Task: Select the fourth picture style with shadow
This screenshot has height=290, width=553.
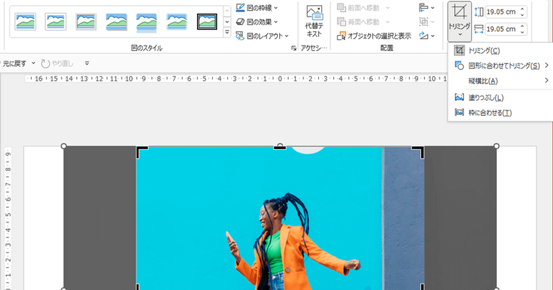Action: pos(116,22)
